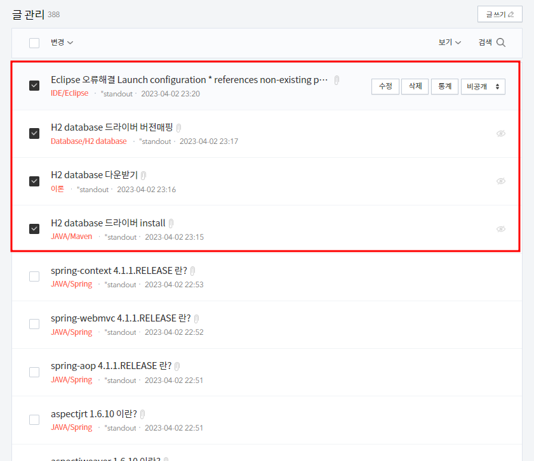Click attachment clip icon on Eclipse 오류해결 post
The height and width of the screenshot is (461, 534).
337,81
